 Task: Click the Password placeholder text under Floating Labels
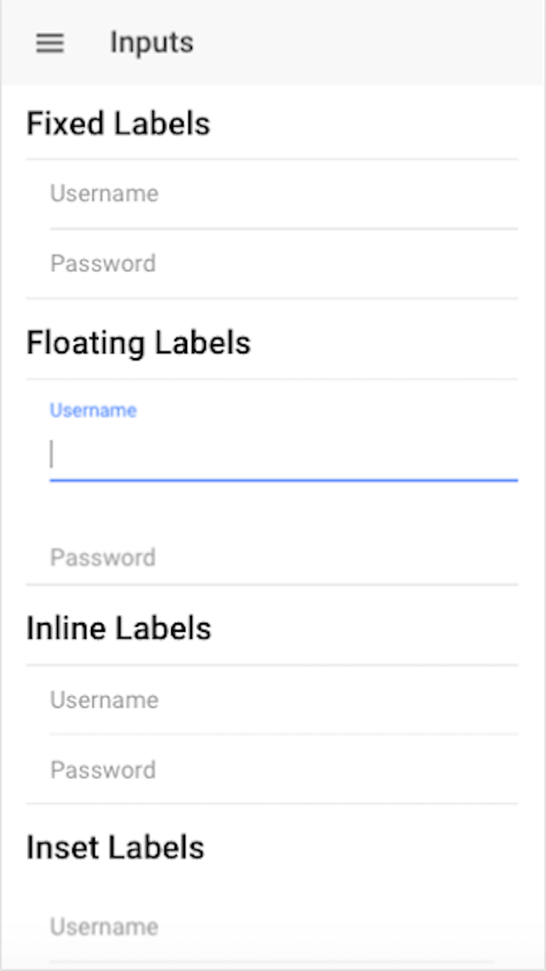103,558
